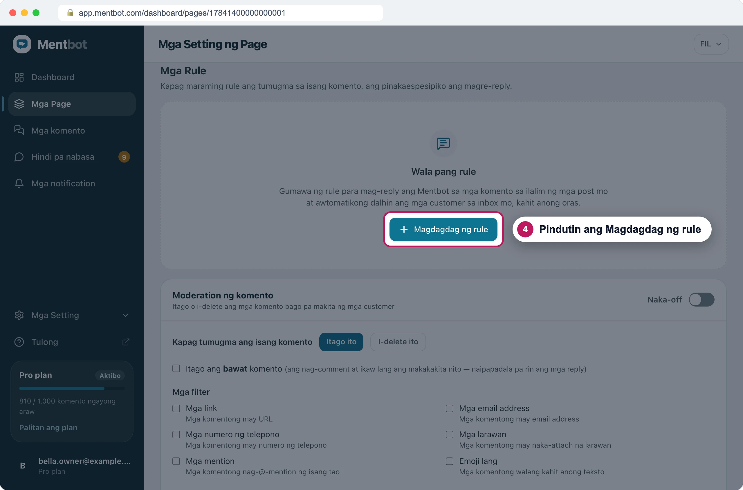The height and width of the screenshot is (490, 743).
Task: Click the unread count badge 9
Action: (124, 157)
